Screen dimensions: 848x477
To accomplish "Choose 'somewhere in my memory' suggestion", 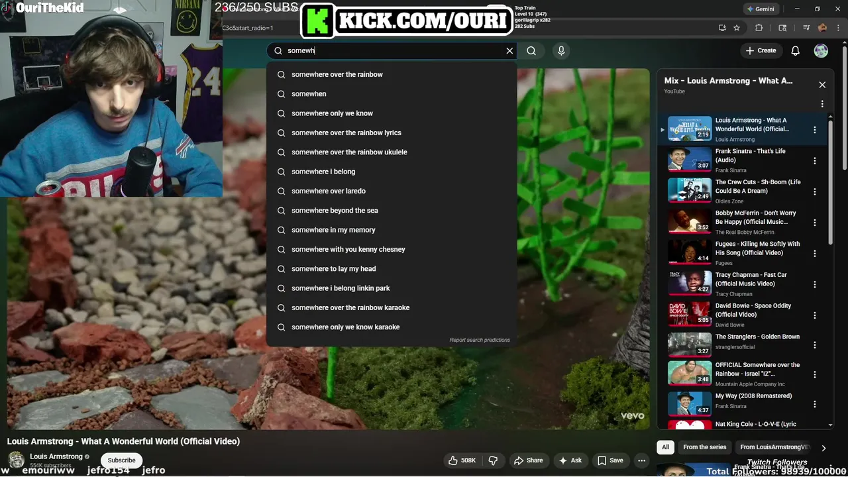I will (392, 230).
